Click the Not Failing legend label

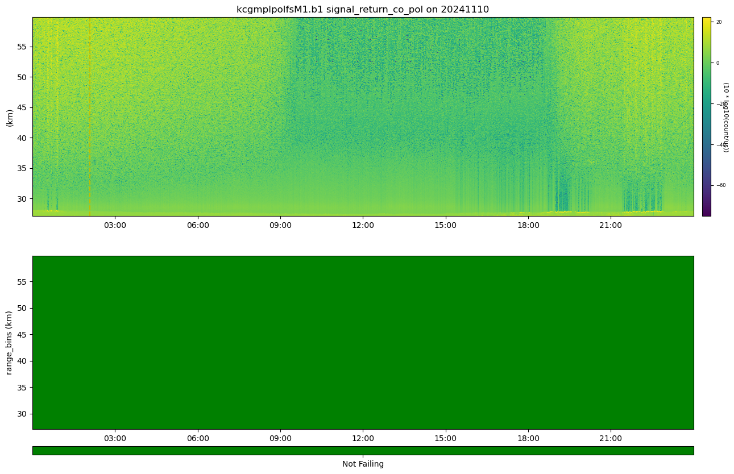pos(363,464)
